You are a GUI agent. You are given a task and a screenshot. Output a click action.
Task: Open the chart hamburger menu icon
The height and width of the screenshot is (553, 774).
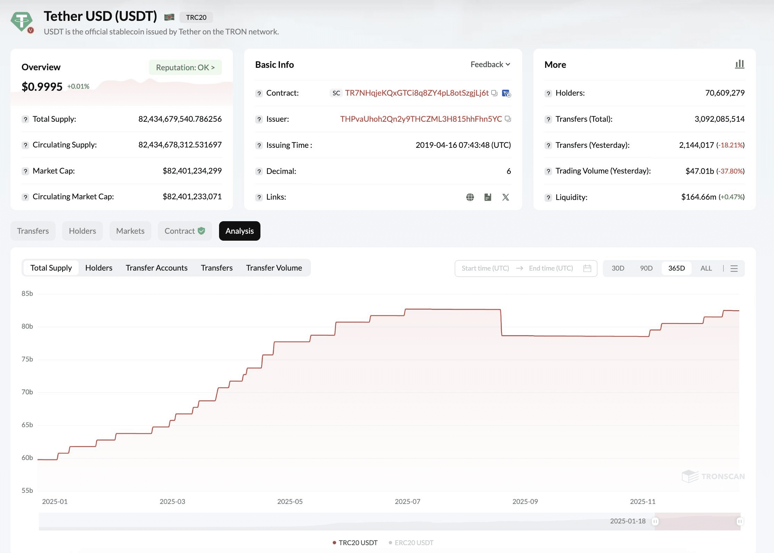[734, 269]
